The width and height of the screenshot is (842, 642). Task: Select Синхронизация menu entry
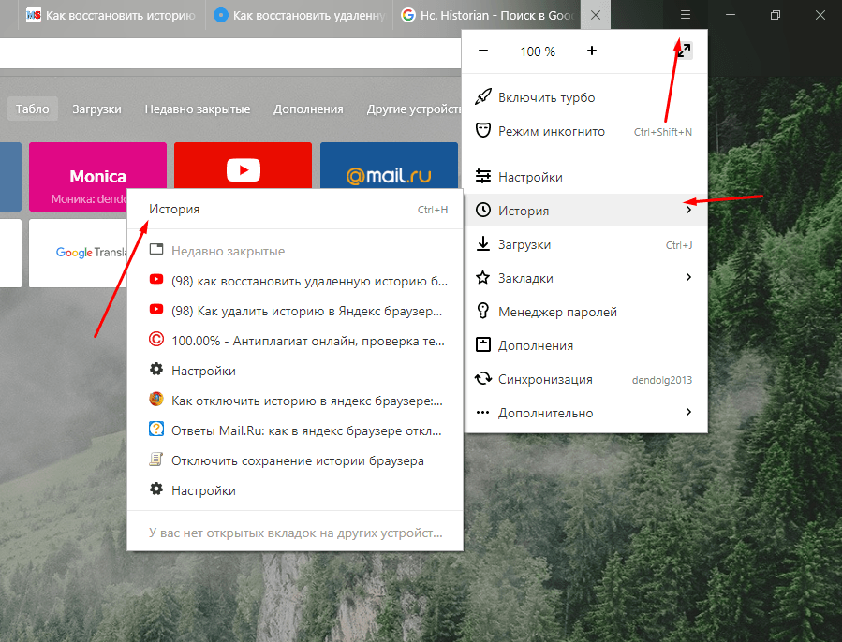[584, 379]
